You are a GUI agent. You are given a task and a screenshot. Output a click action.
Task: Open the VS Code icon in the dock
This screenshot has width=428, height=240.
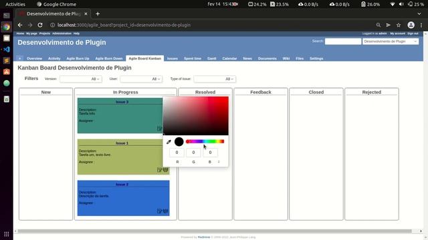(x=7, y=49)
